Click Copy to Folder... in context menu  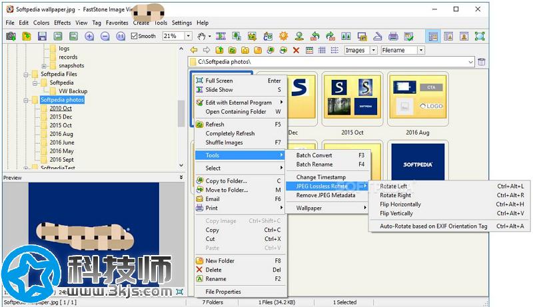tap(241, 181)
